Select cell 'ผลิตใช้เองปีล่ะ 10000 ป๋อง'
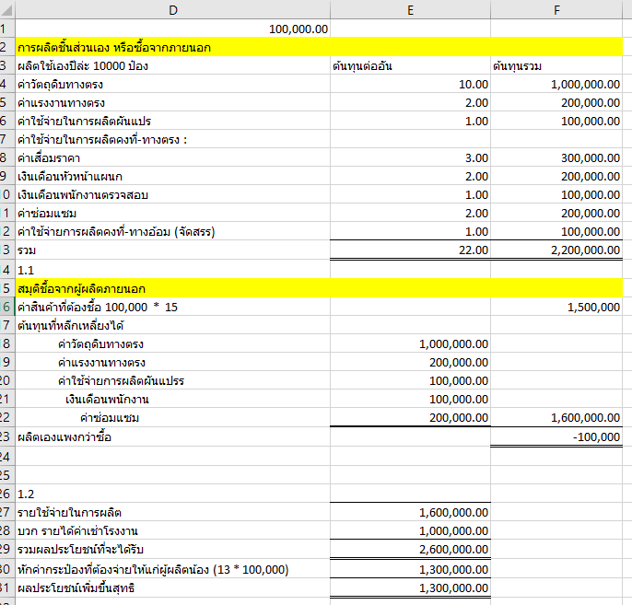The image size is (632, 605). (172, 65)
